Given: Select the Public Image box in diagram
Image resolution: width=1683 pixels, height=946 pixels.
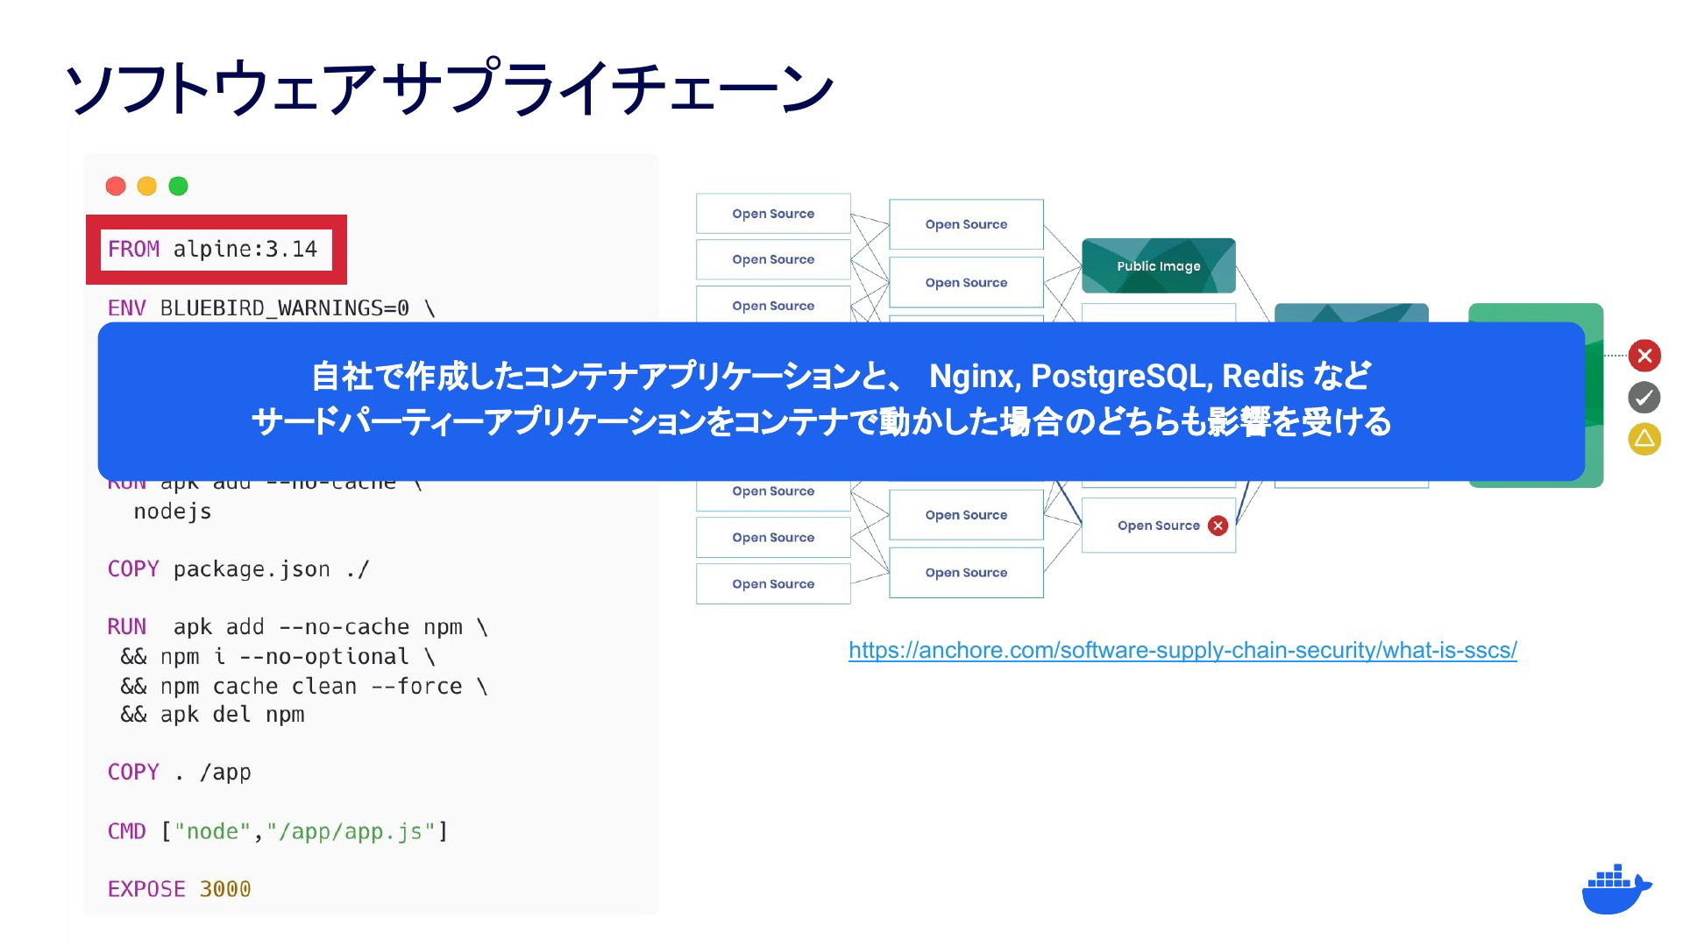Looking at the screenshot, I should point(1159,265).
